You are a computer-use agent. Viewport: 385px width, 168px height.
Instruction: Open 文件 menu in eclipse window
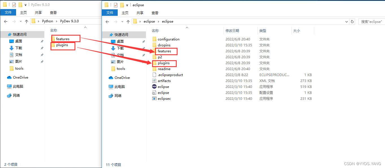pyautogui.click(x=110, y=13)
